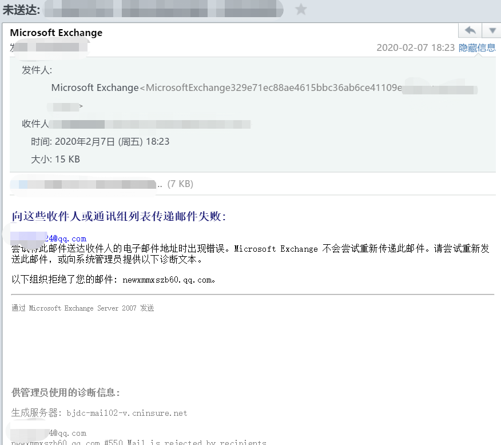The image size is (501, 445).
Task: Click the 收件人 label
Action: click(x=35, y=124)
